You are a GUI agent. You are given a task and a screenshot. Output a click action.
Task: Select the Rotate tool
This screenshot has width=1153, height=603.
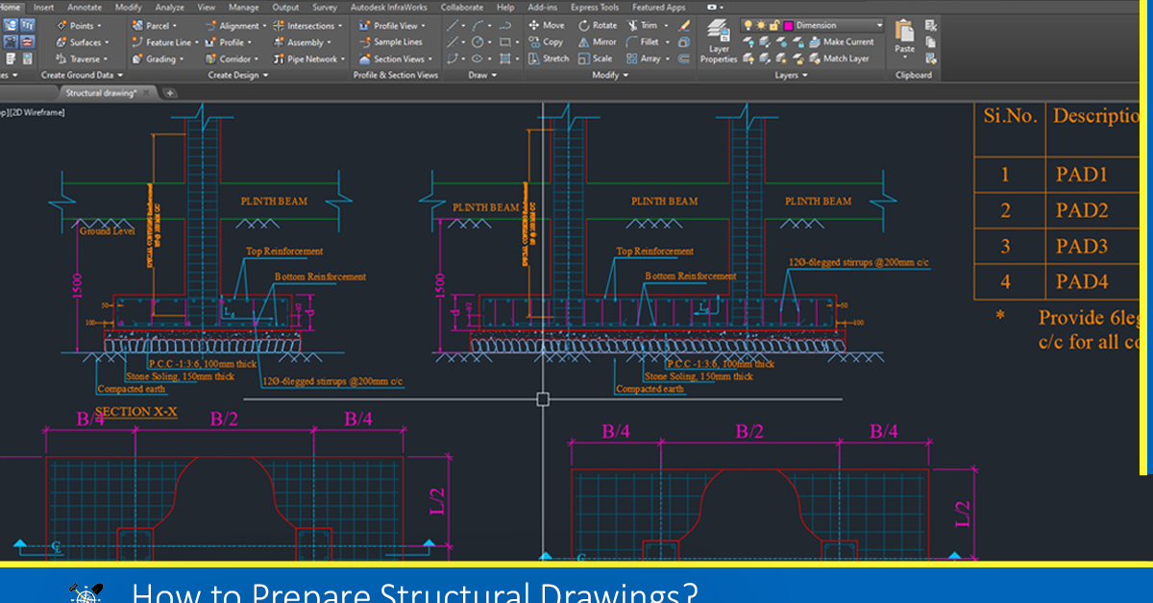click(598, 26)
